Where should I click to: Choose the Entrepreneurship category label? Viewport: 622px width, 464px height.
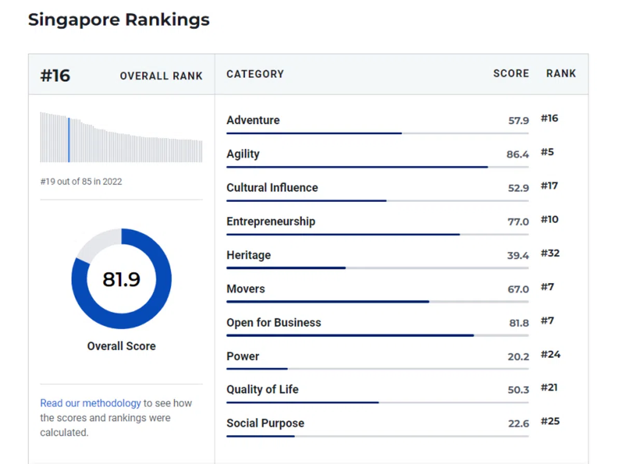[271, 221]
